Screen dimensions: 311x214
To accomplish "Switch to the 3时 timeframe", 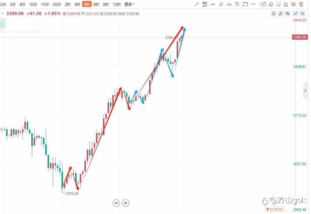I will click(77, 4).
